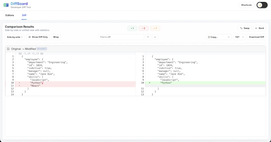Image resolution: width=271 pixels, height=142 pixels.
Task: Open the Side-by-side view dropdown
Action: click(x=15, y=37)
